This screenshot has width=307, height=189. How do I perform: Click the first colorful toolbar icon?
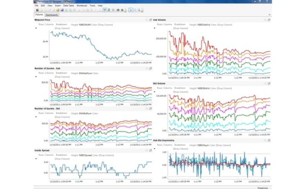37,10
